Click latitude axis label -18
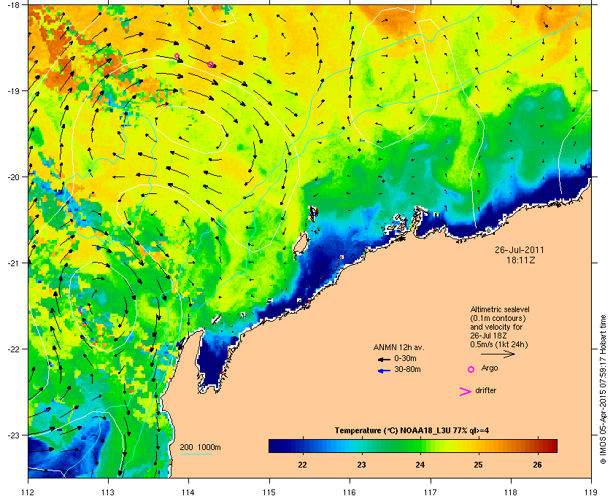613x496 pixels. point(12,4)
